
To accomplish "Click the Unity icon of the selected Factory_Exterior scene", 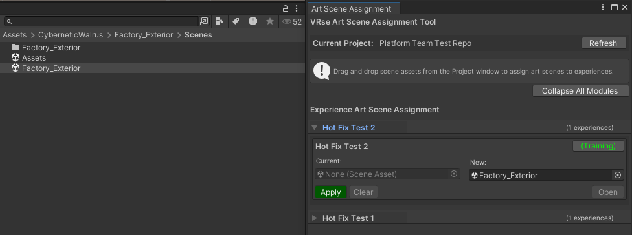I will [16, 68].
